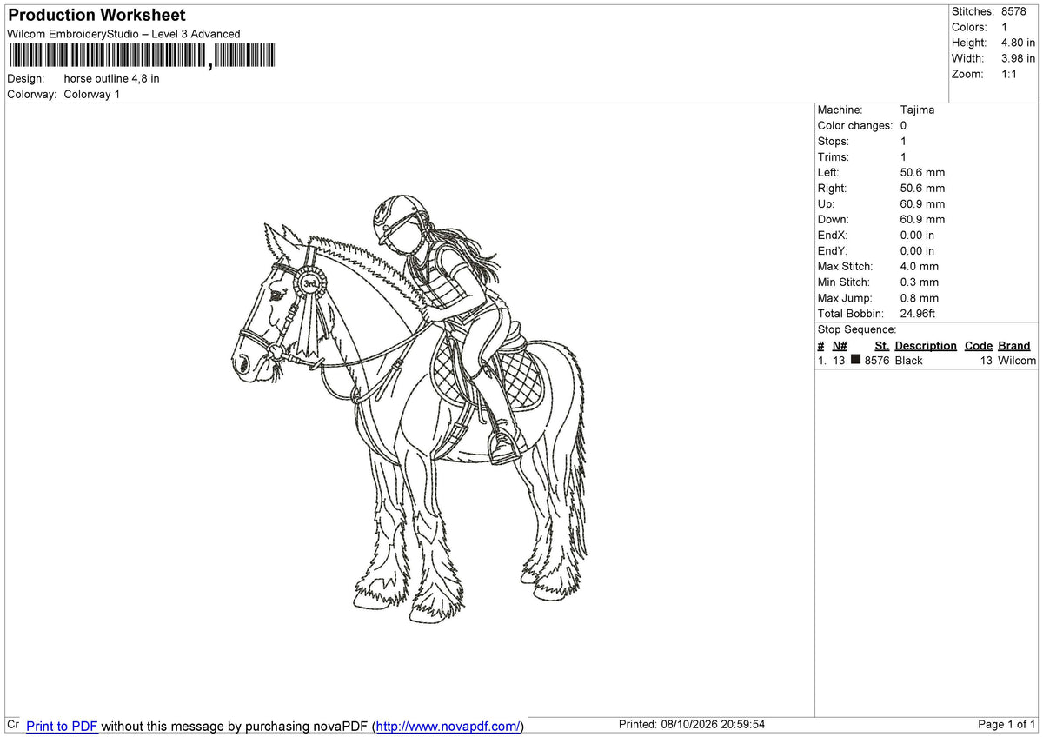
Task: Select the printed timestamp 08/10/2026 20:59:54
Action: pos(714,724)
